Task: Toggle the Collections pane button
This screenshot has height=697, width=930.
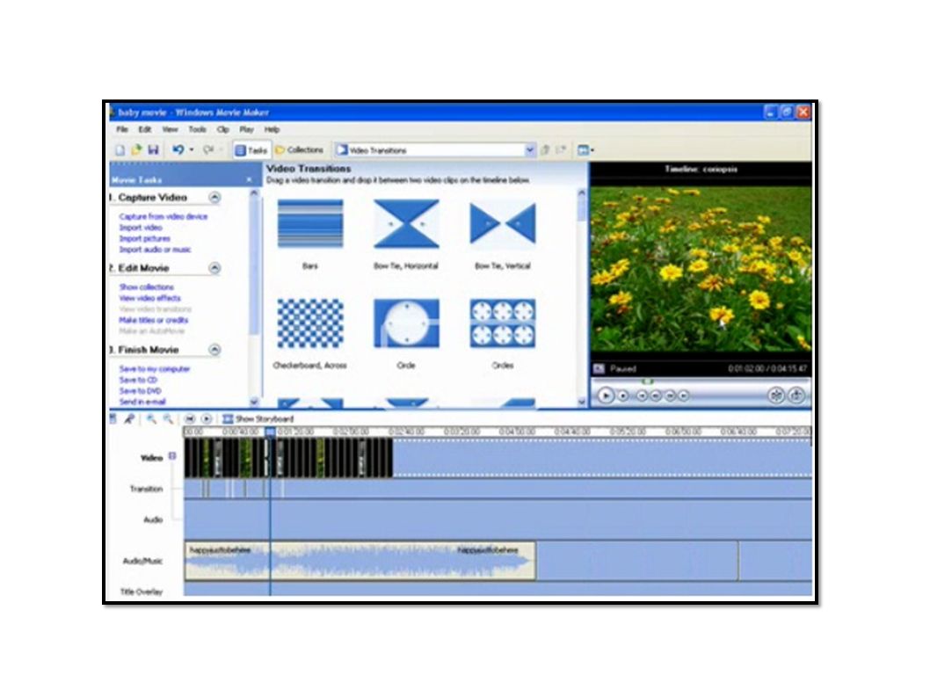Action: [x=300, y=150]
